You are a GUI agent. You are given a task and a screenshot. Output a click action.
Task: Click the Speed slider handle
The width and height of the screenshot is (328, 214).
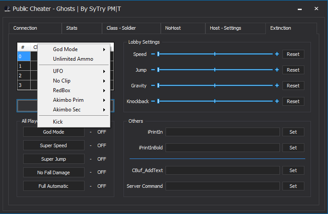pos(159,54)
